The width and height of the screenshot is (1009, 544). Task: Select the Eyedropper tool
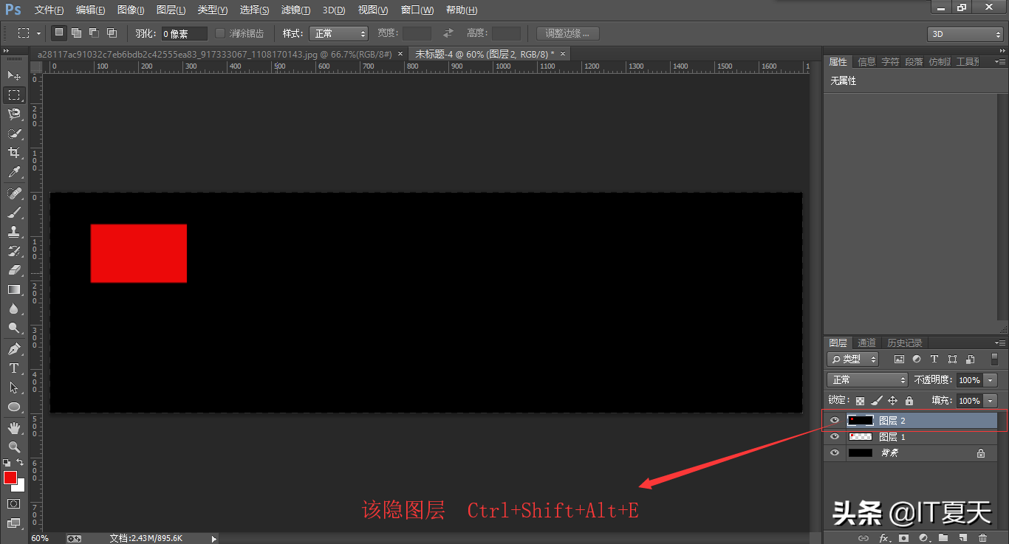pyautogui.click(x=14, y=173)
